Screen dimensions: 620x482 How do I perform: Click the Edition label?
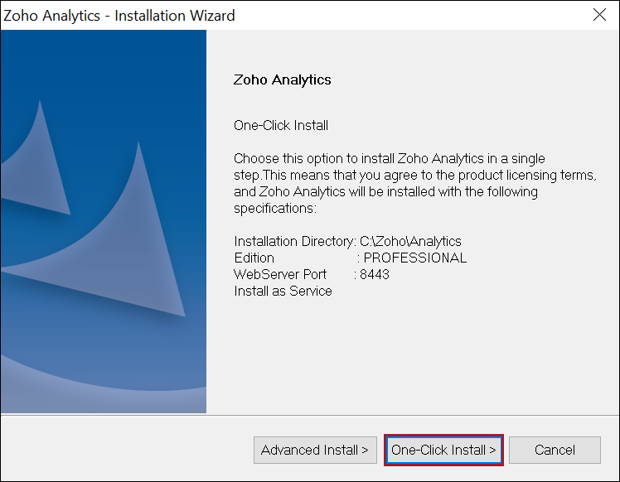(x=254, y=258)
